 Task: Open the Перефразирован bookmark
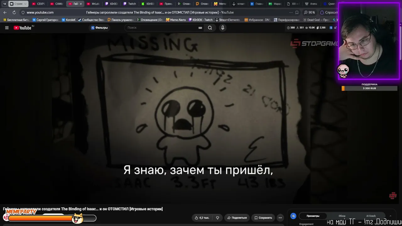point(287,20)
